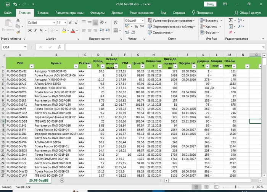The height and width of the screenshot is (192, 267).
Task: Click the Формат cells button
Action: coord(209,32)
